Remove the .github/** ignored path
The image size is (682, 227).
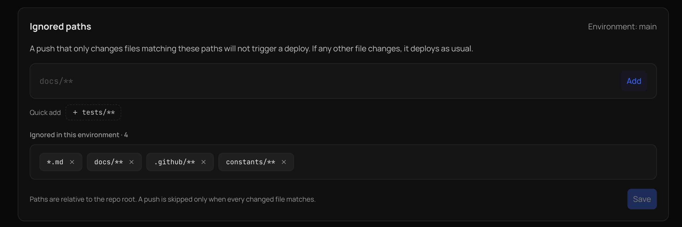pyautogui.click(x=204, y=162)
